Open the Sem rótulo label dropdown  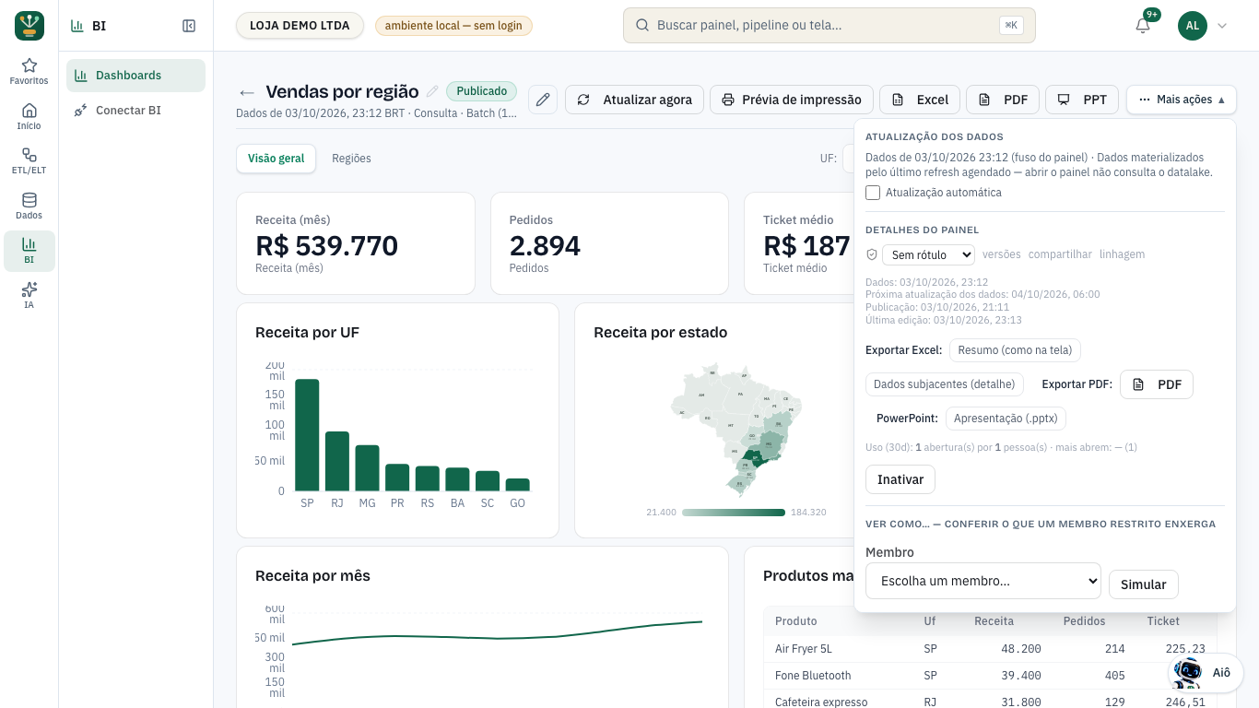point(928,254)
